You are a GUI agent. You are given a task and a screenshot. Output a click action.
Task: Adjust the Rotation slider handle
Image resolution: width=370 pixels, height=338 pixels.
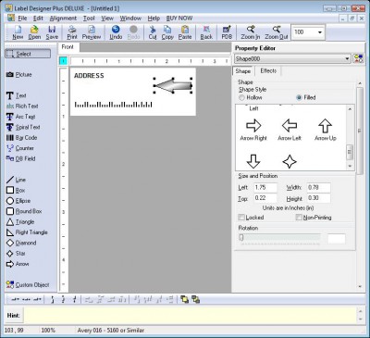pyautogui.click(x=241, y=237)
